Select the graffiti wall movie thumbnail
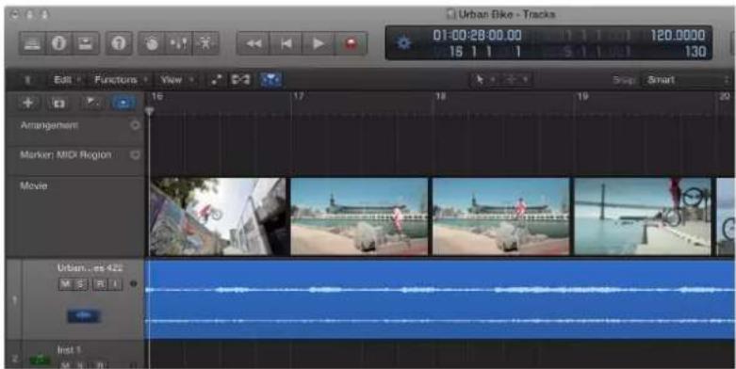 (x=218, y=217)
